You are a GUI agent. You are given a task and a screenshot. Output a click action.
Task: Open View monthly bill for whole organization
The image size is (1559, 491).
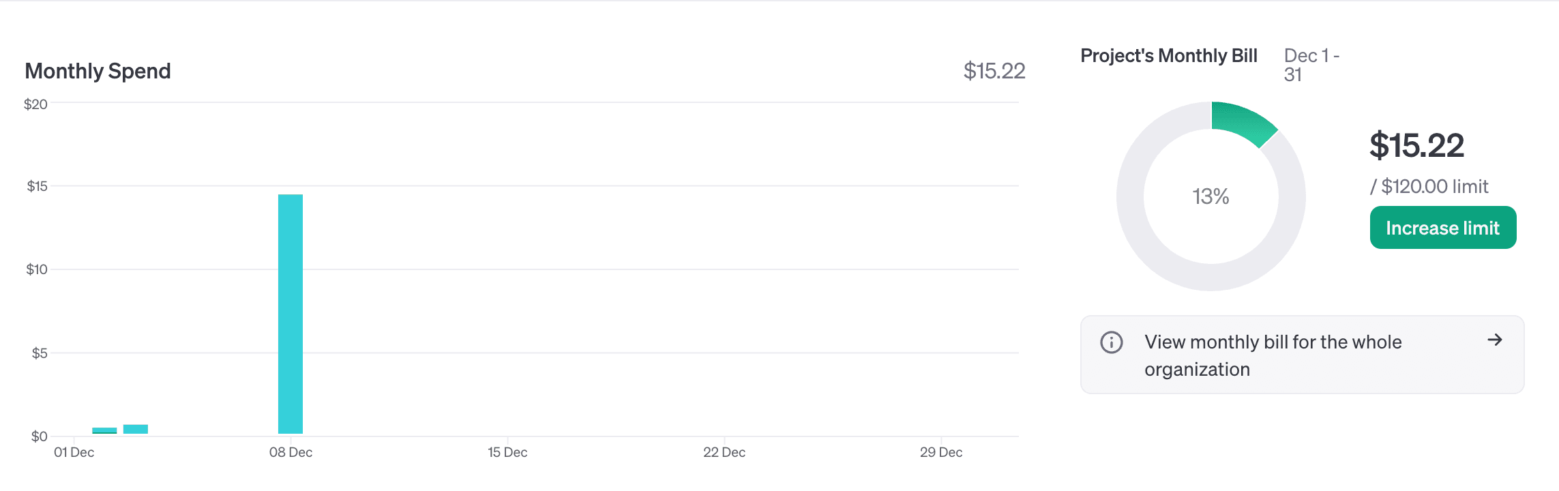point(1273,355)
